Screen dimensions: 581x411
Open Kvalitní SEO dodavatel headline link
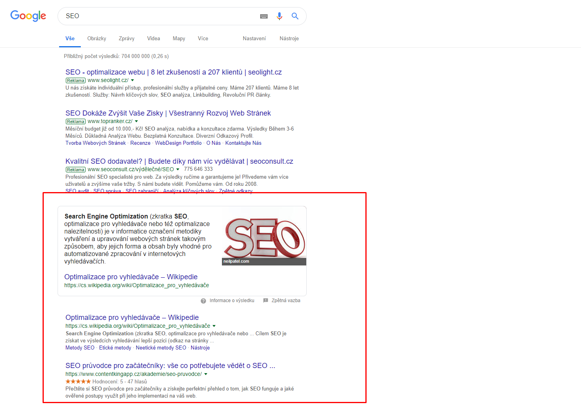[x=179, y=161]
